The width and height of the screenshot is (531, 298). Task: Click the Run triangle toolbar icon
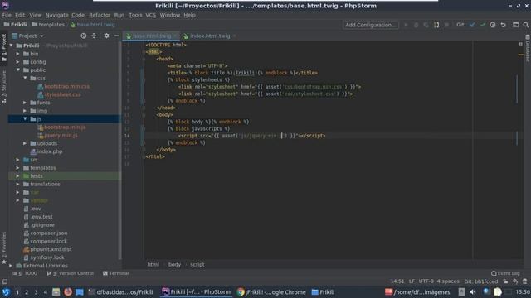tap(406, 25)
